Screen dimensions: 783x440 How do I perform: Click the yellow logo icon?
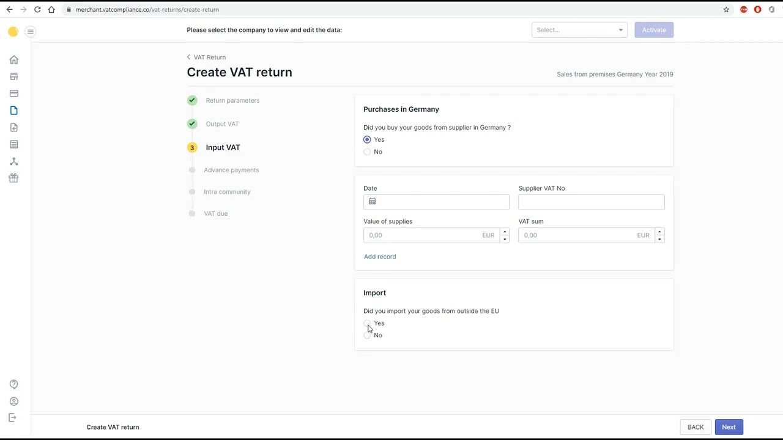coord(13,32)
